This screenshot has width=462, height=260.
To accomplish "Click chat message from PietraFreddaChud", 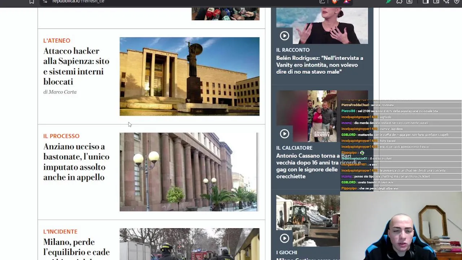I will point(367,105).
